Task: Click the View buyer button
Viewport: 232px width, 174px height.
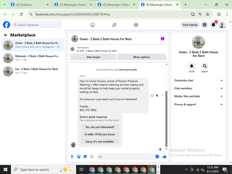Action: pos(93,57)
